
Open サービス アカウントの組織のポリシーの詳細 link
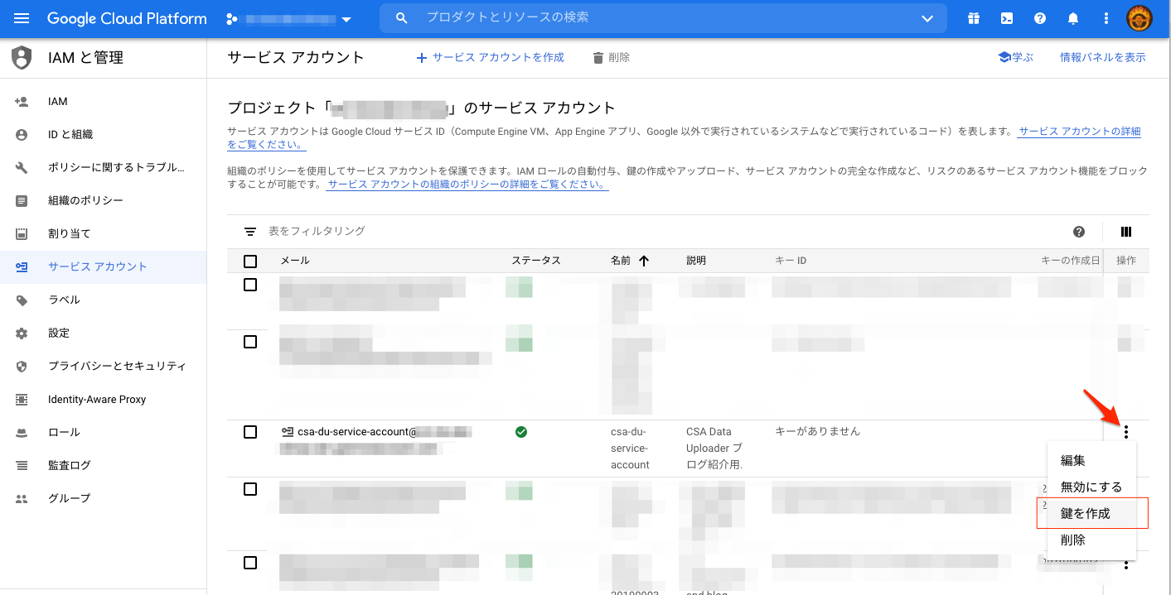click(467, 185)
